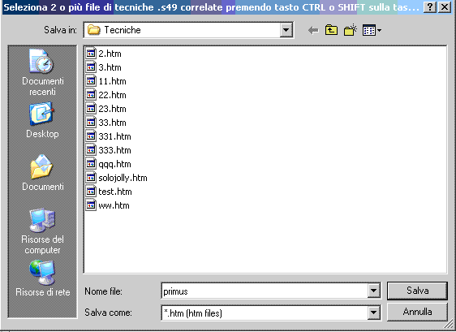The height and width of the screenshot is (332, 456).
Task: Open the View menu icon
Action: tap(372, 30)
